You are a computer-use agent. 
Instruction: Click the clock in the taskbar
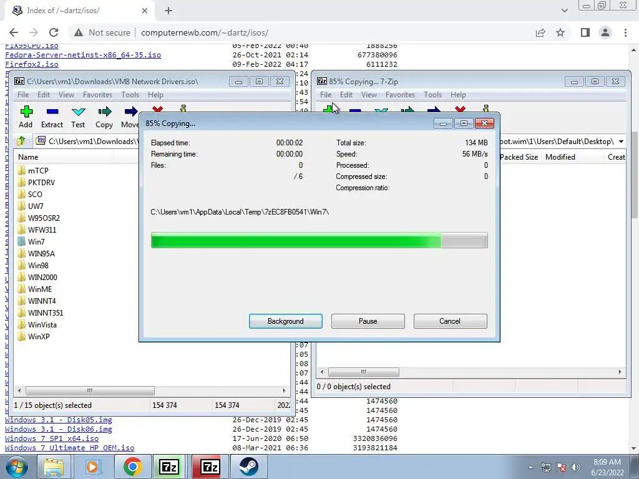(x=607, y=467)
